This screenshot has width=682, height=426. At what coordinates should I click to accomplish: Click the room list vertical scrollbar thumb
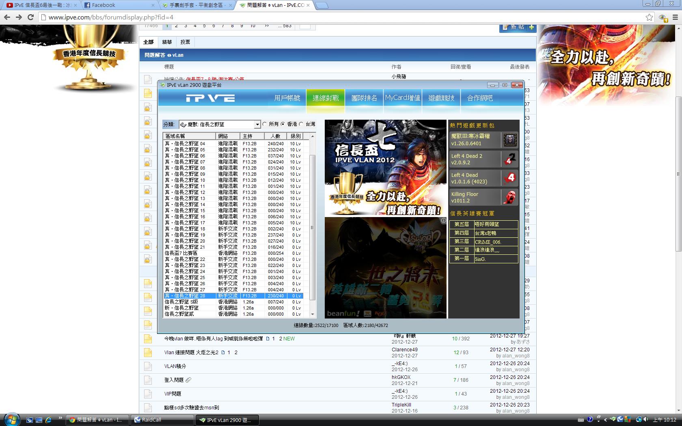[312, 227]
